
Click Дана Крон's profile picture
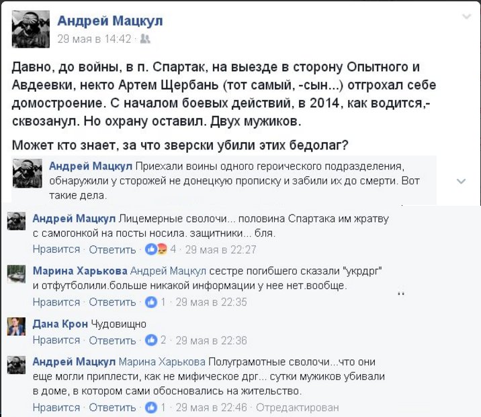click(16, 326)
